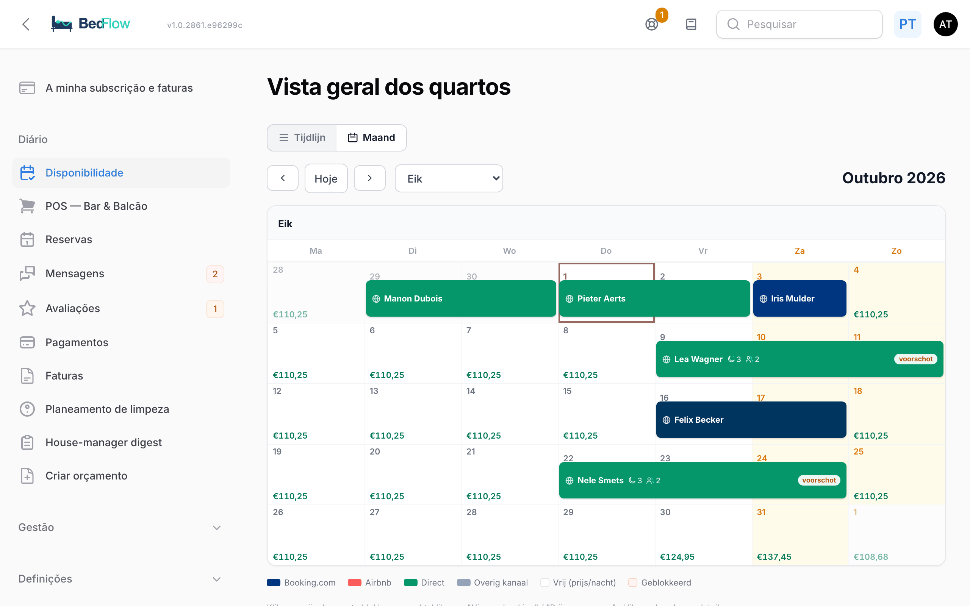This screenshot has width=970, height=606.
Task: Click the Disponibilidade calendar icon
Action: pyautogui.click(x=27, y=173)
